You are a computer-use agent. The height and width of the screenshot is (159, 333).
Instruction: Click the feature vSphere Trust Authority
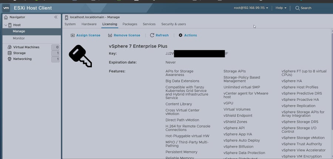click(x=302, y=144)
